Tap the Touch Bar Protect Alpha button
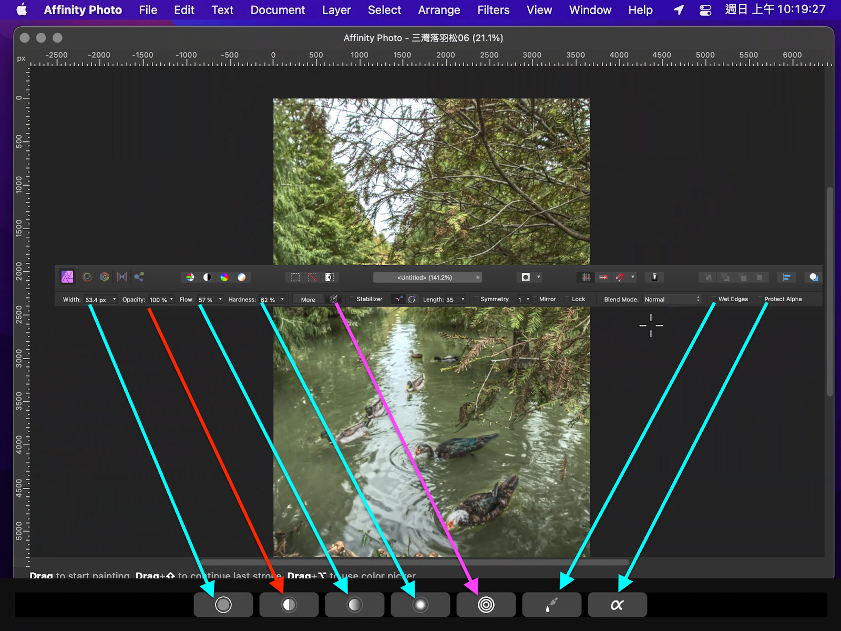841x631 pixels. (x=618, y=605)
